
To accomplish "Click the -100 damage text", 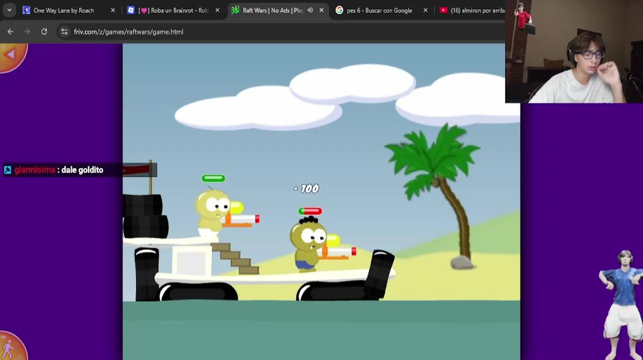I will tap(306, 188).
